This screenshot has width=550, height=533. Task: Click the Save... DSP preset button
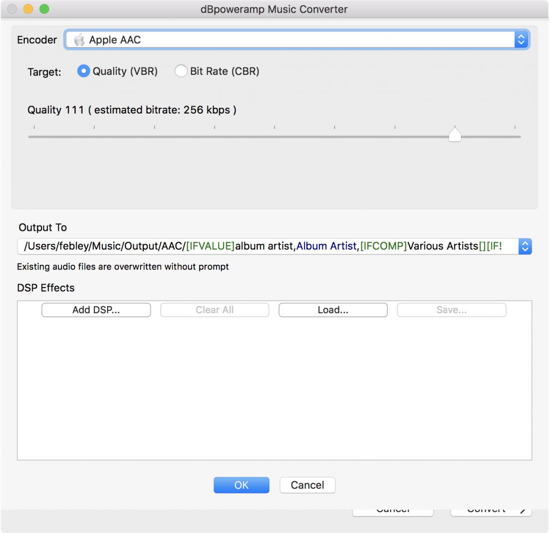tap(451, 310)
